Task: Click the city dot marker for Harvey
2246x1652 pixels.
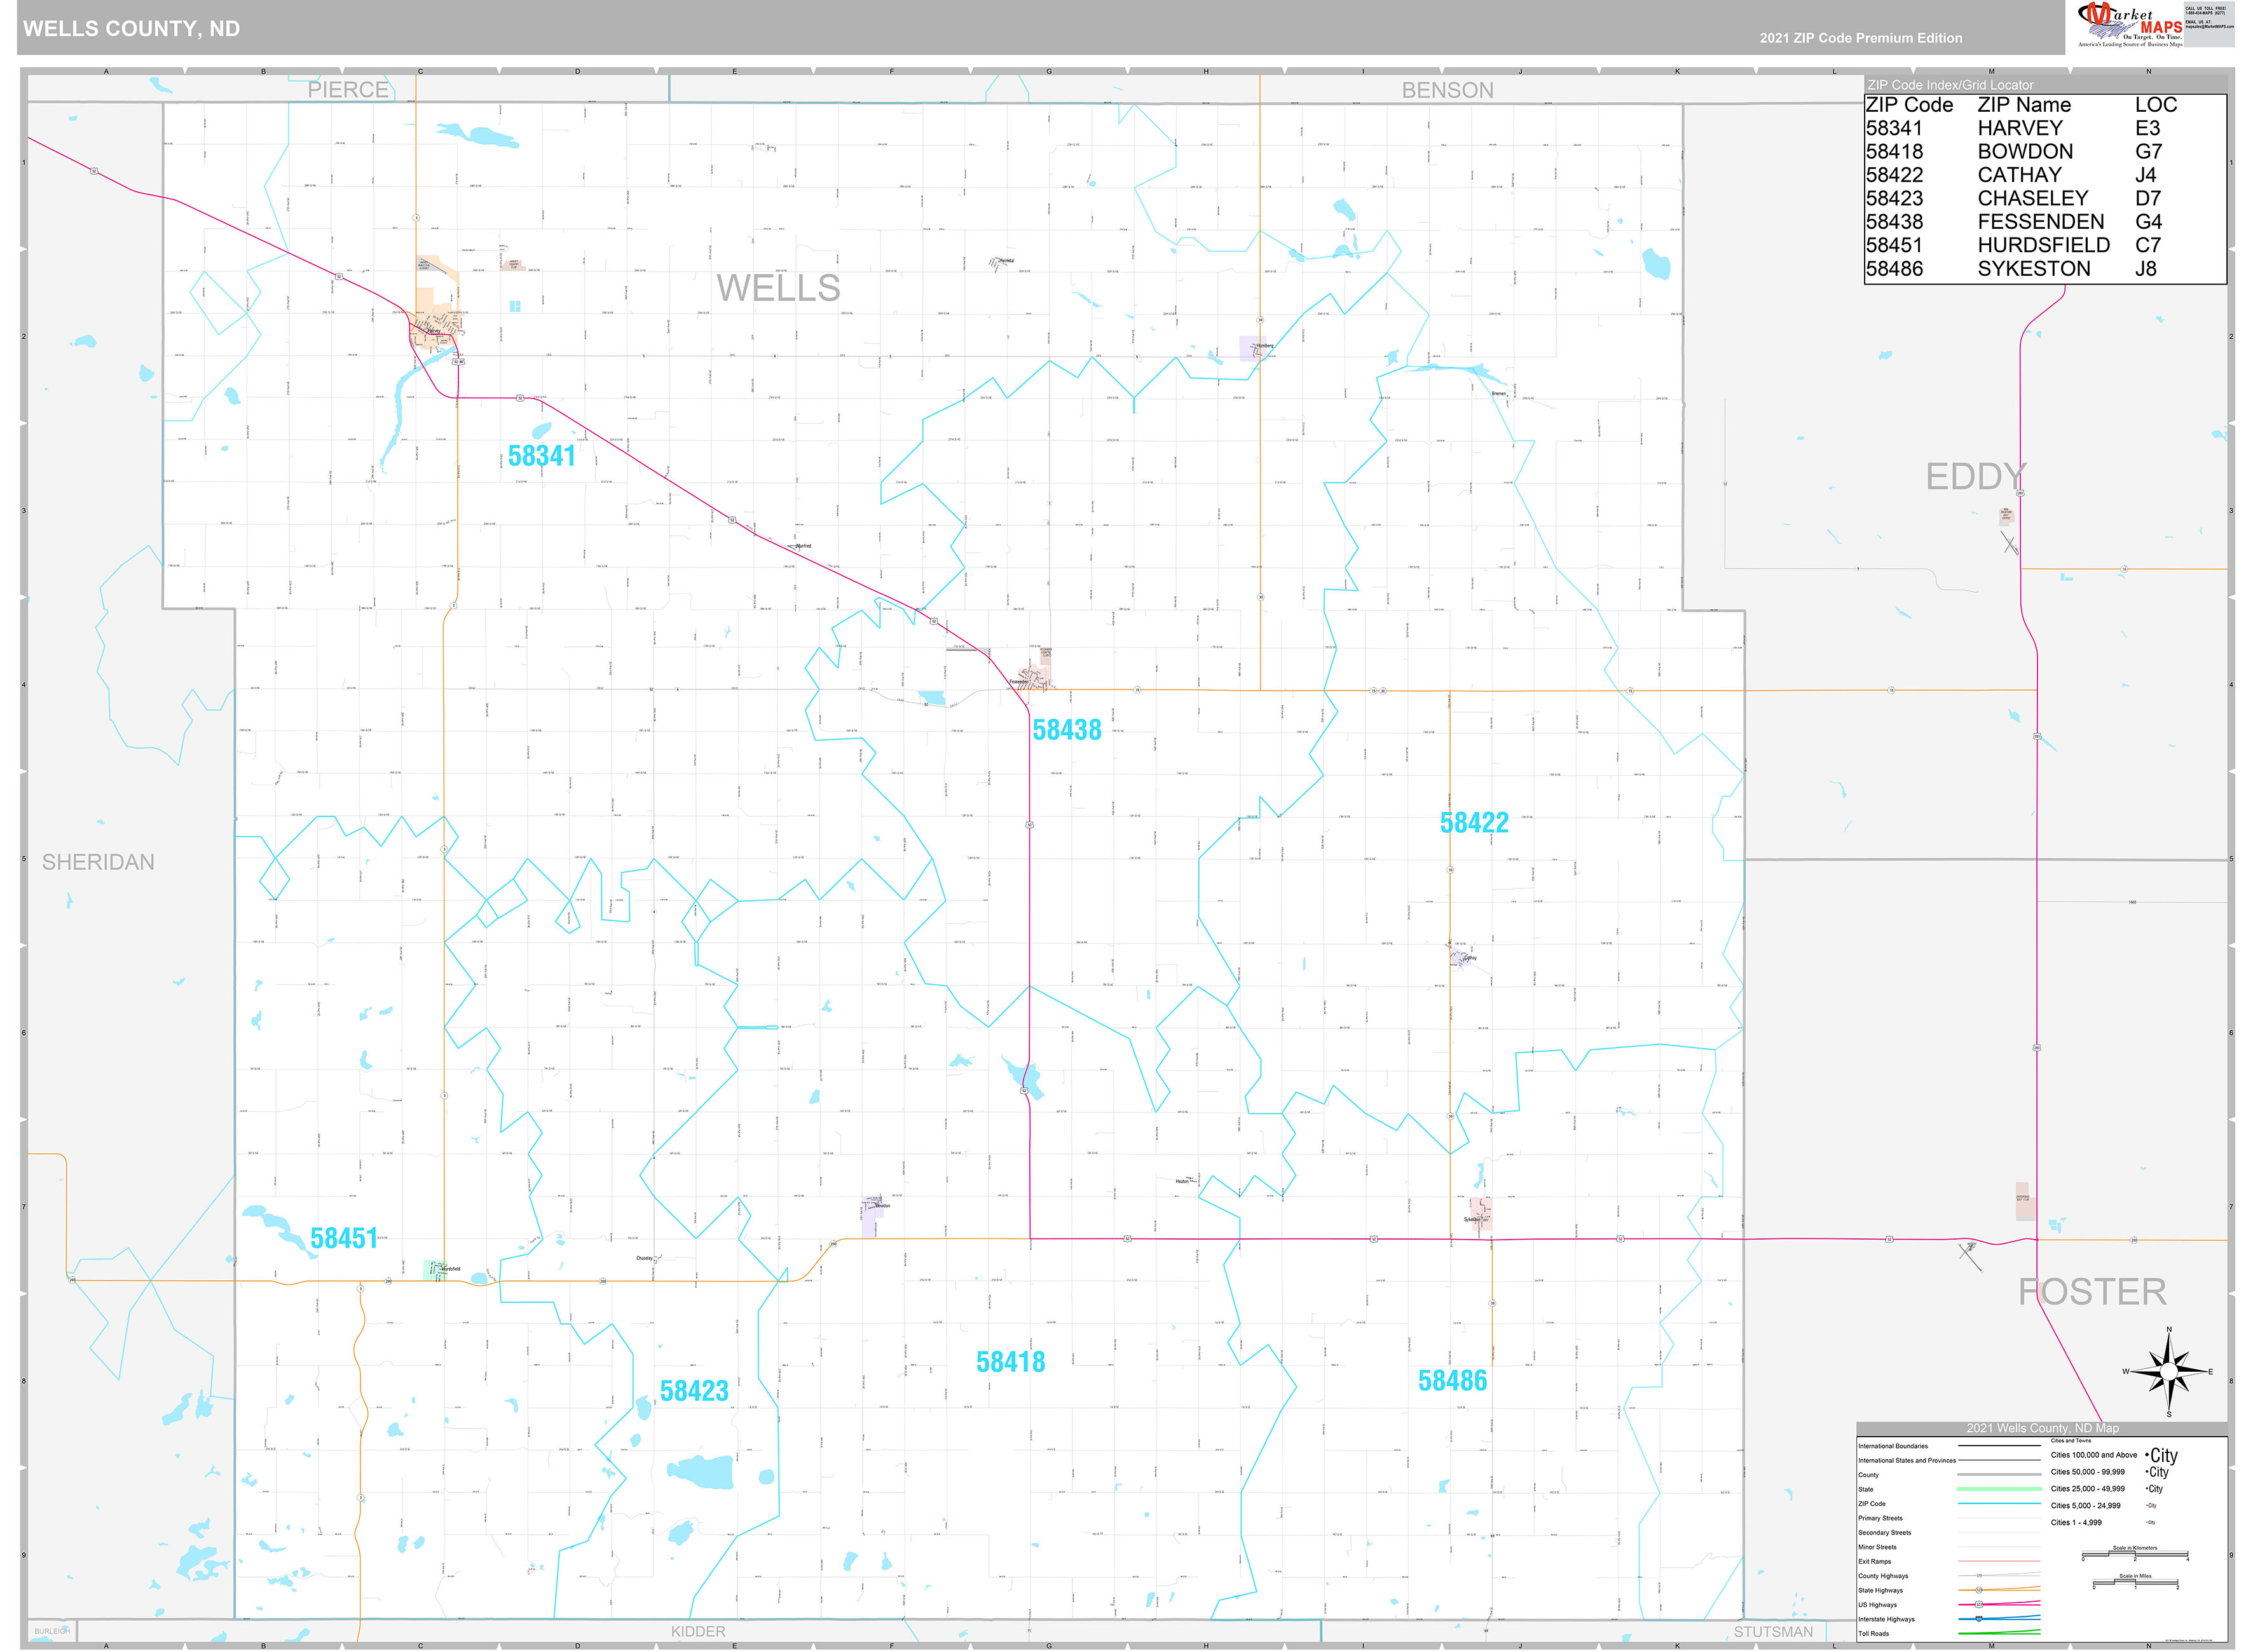Action: (428, 329)
